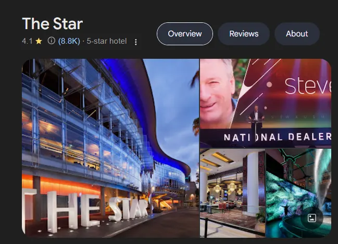
Task: Open the teal digital wall art photo
Action: (298, 193)
